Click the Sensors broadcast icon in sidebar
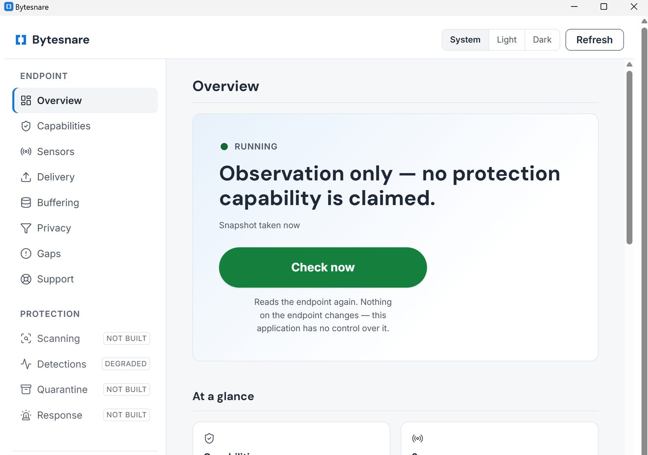The width and height of the screenshot is (648, 455). pos(26,152)
